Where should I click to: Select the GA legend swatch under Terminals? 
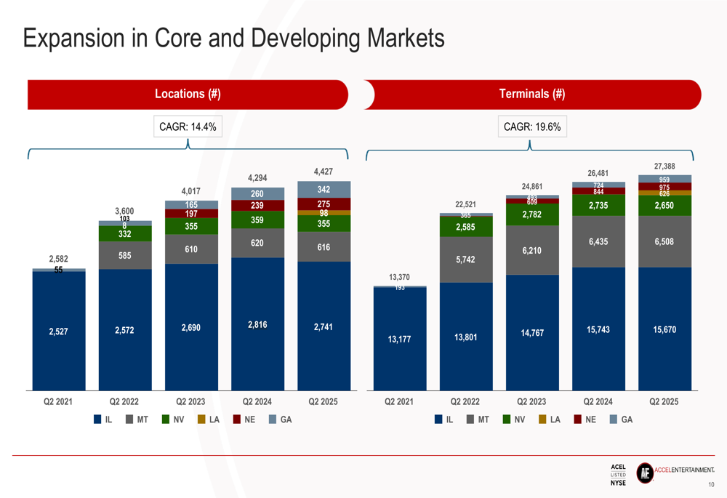613,419
